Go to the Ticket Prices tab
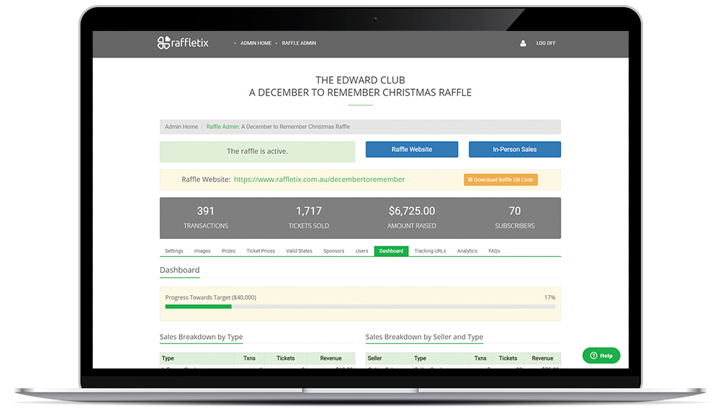Screen dimensions: 720x411 point(261,251)
